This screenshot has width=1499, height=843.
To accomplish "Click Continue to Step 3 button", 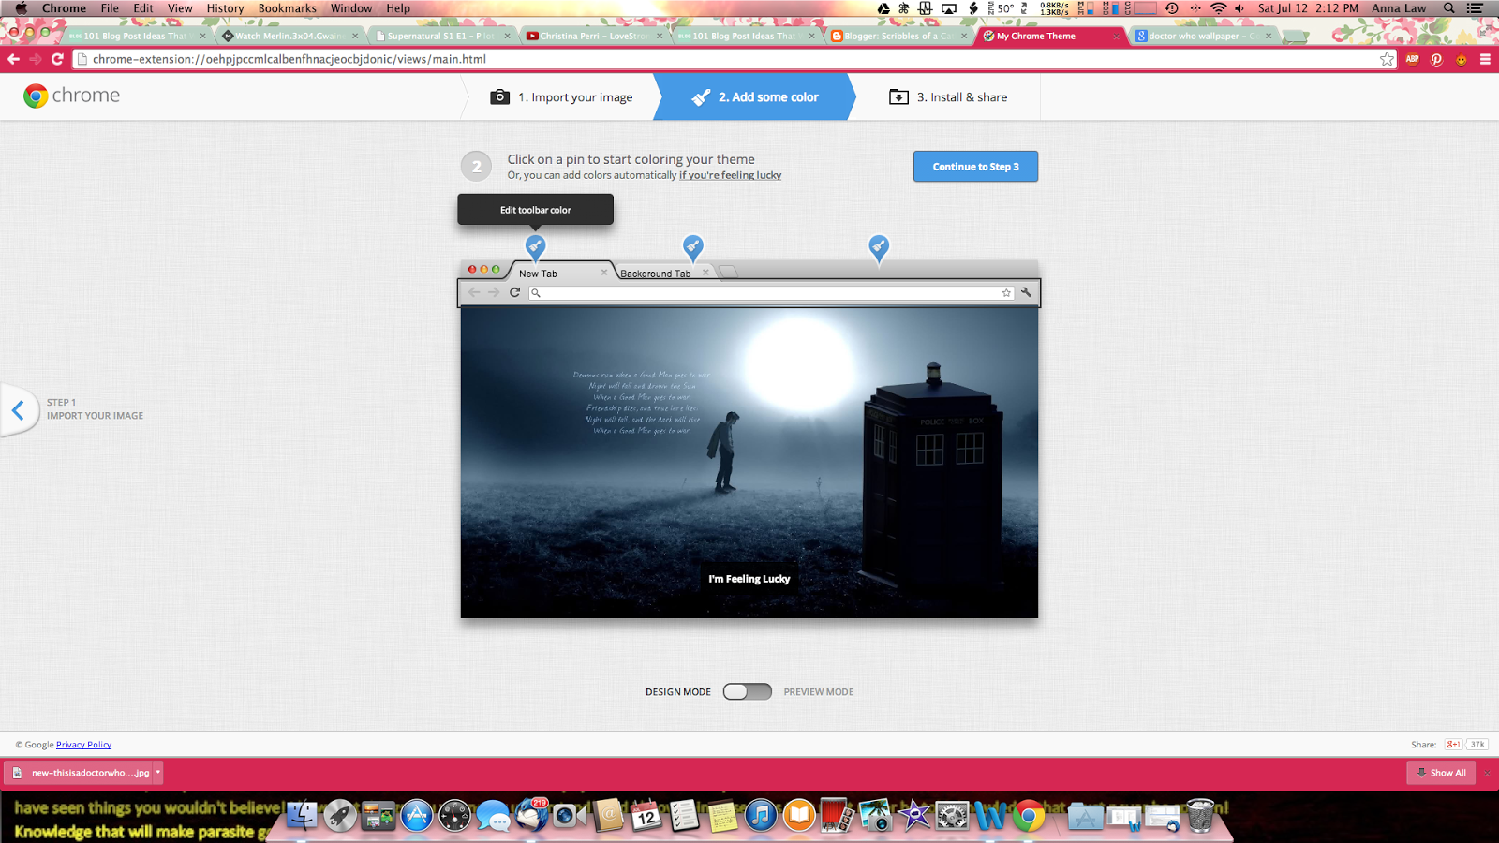I will point(975,167).
